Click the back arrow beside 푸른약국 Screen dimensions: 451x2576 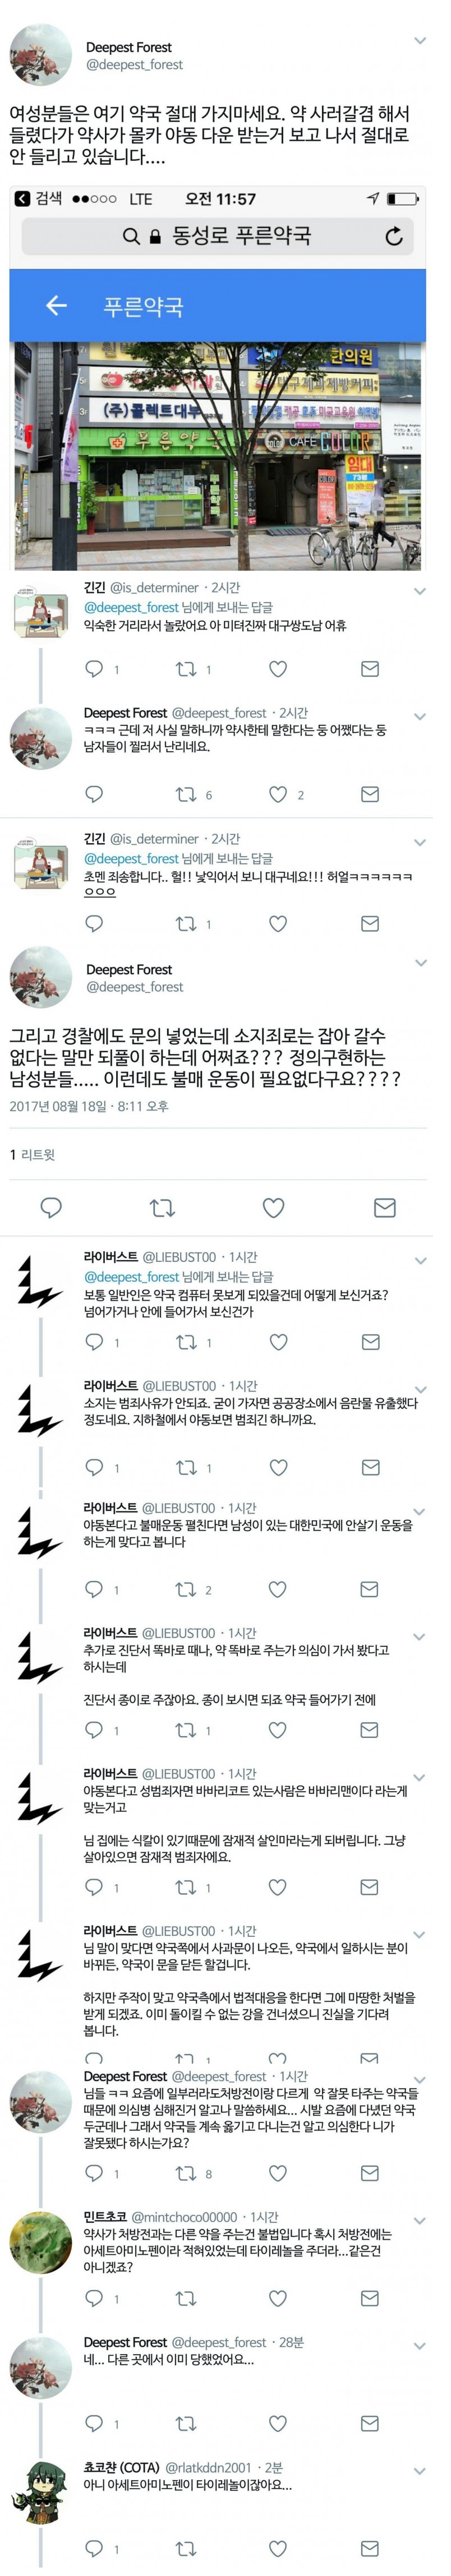click(56, 305)
